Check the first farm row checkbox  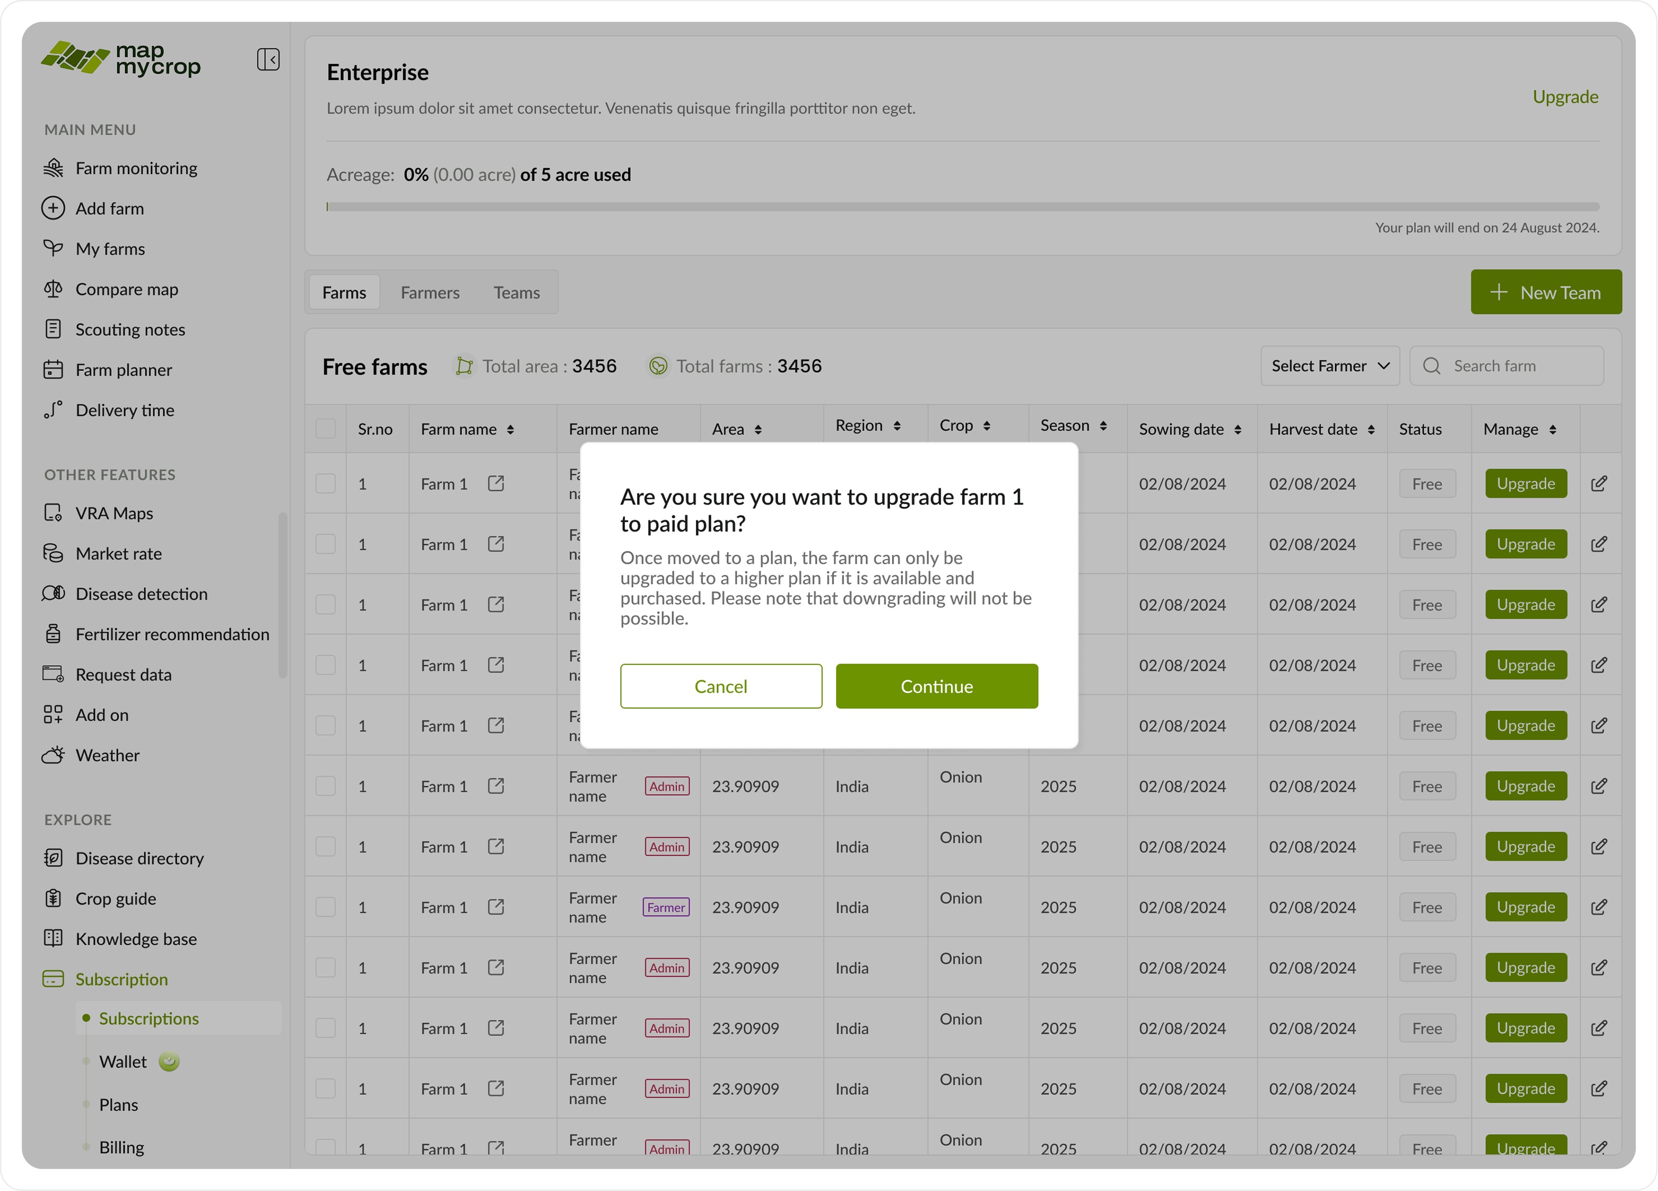tap(325, 484)
